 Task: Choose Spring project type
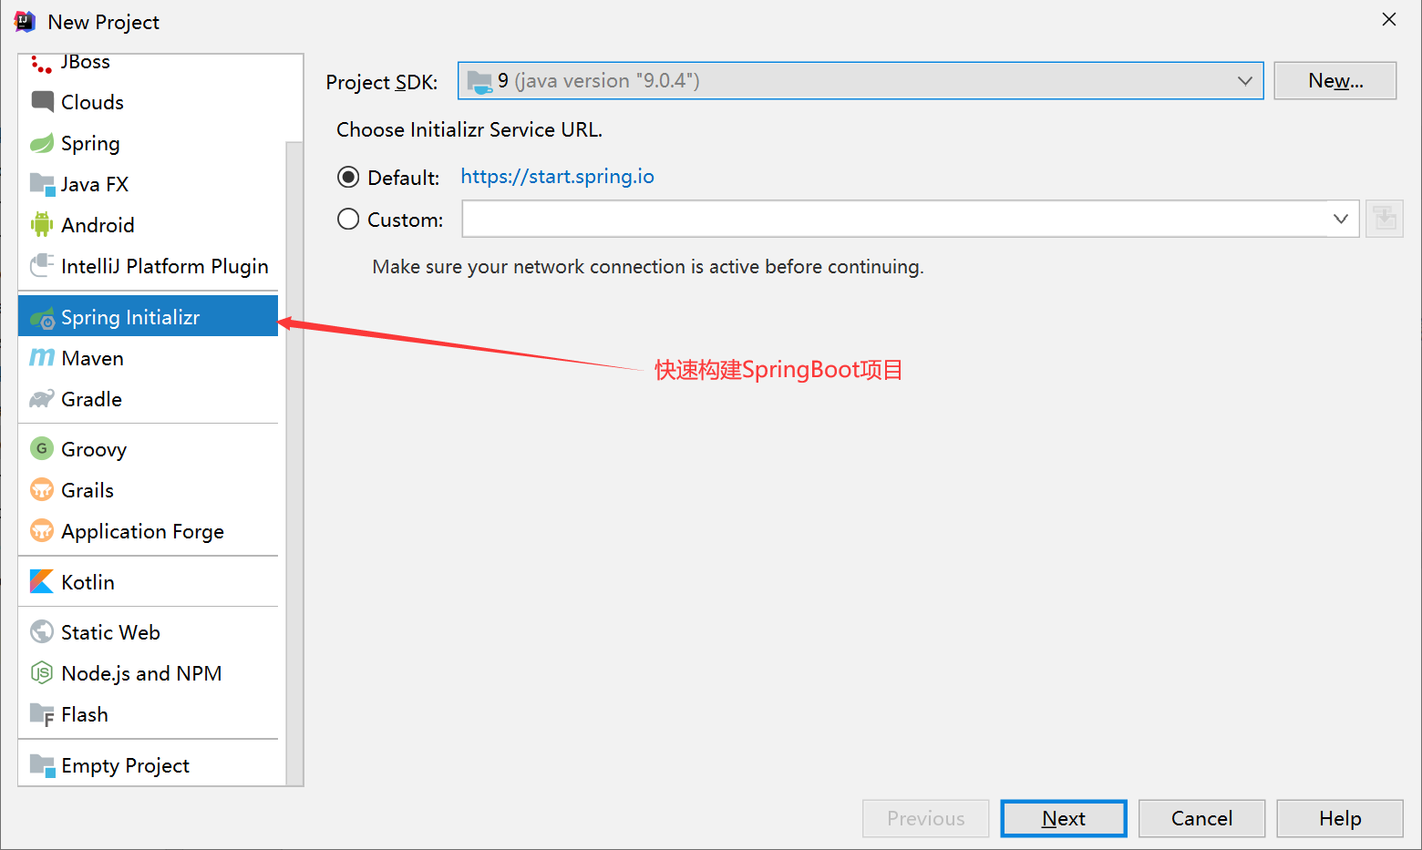click(148, 143)
